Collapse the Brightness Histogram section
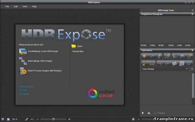The width and height of the screenshot is (195, 122). point(192,14)
